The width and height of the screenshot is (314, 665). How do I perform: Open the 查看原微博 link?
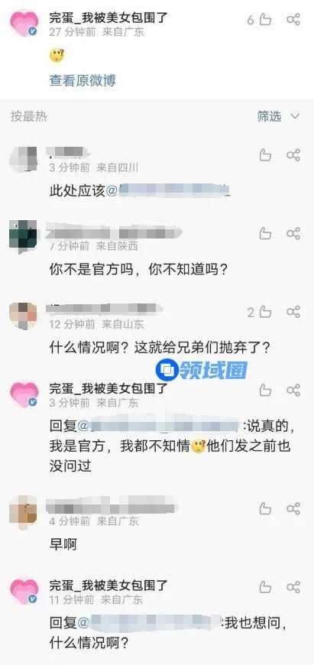click(83, 80)
